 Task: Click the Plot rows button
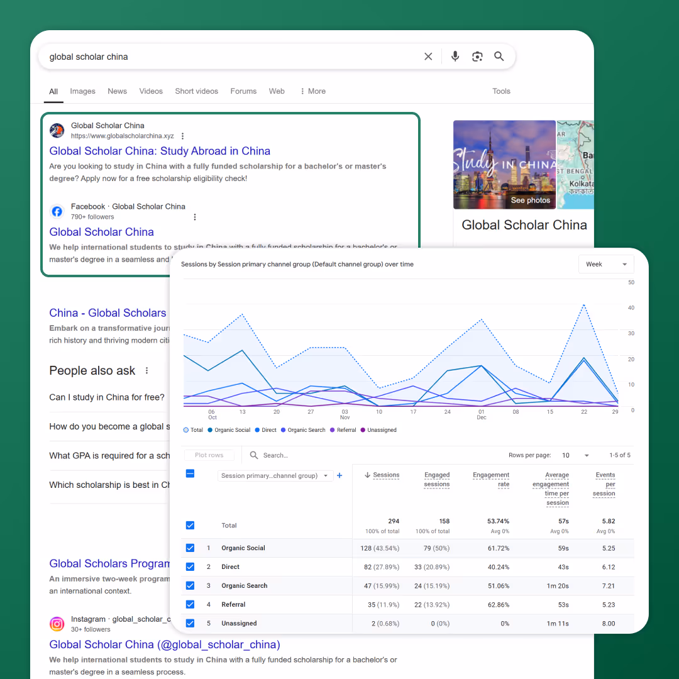[x=209, y=455]
